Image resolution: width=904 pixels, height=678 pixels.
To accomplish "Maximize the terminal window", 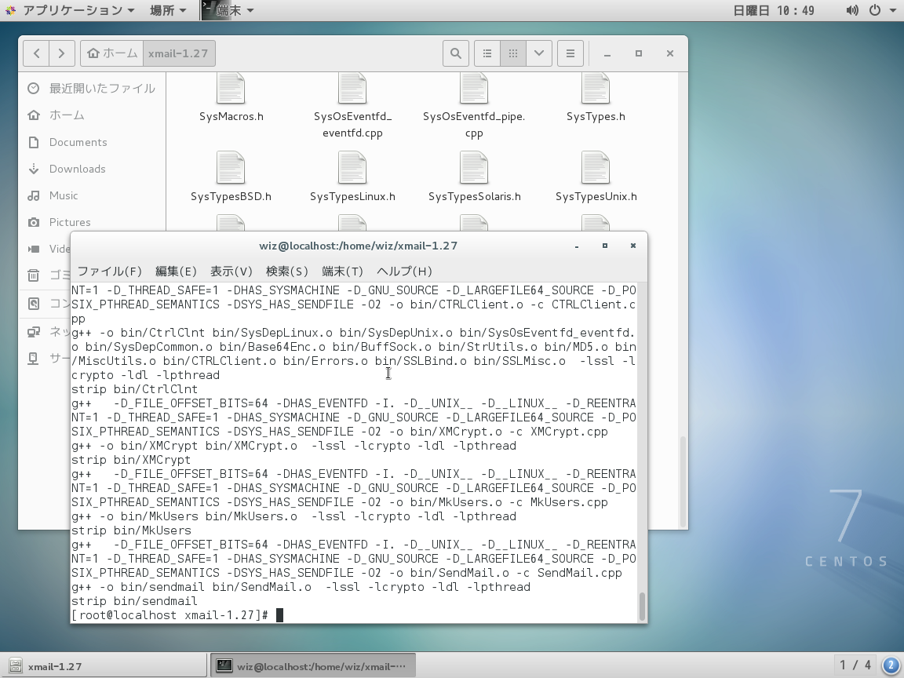I will (x=605, y=246).
